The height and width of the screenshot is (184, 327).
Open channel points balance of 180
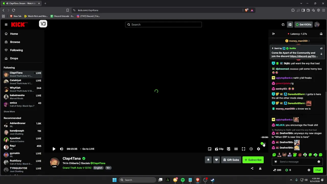277,170
